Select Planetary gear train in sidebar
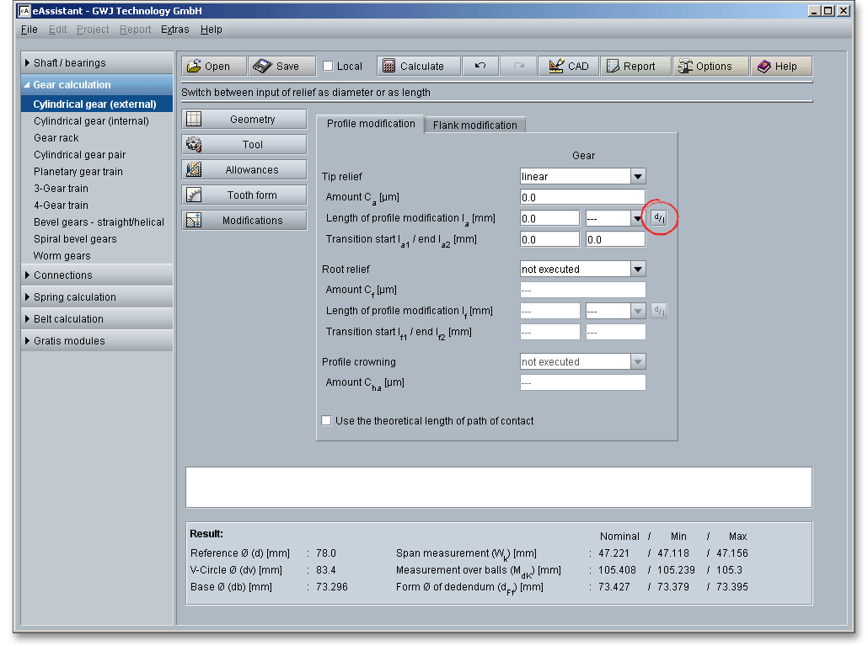 click(x=78, y=172)
